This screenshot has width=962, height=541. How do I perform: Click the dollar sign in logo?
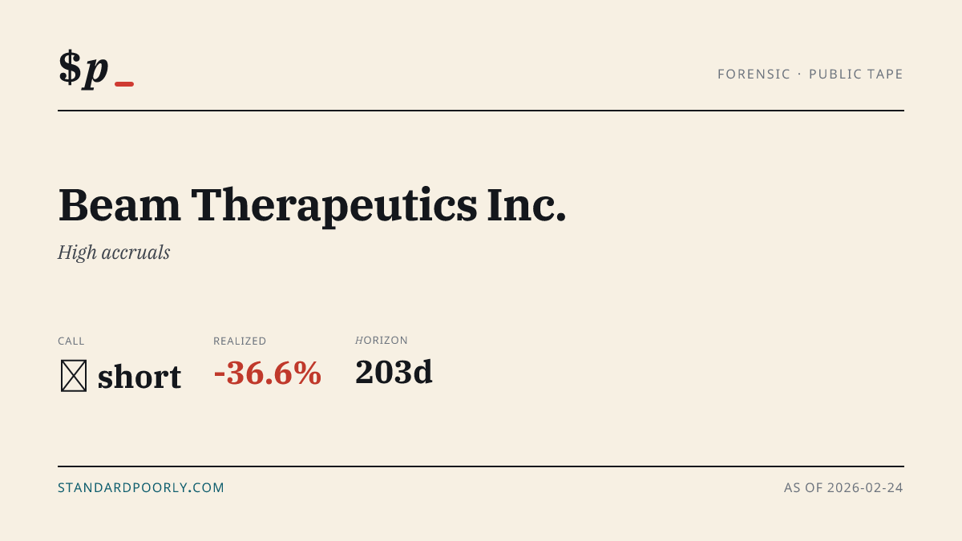[70, 67]
